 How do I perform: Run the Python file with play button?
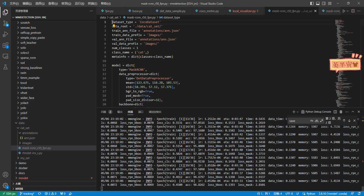pyautogui.click(x=344, y=11)
